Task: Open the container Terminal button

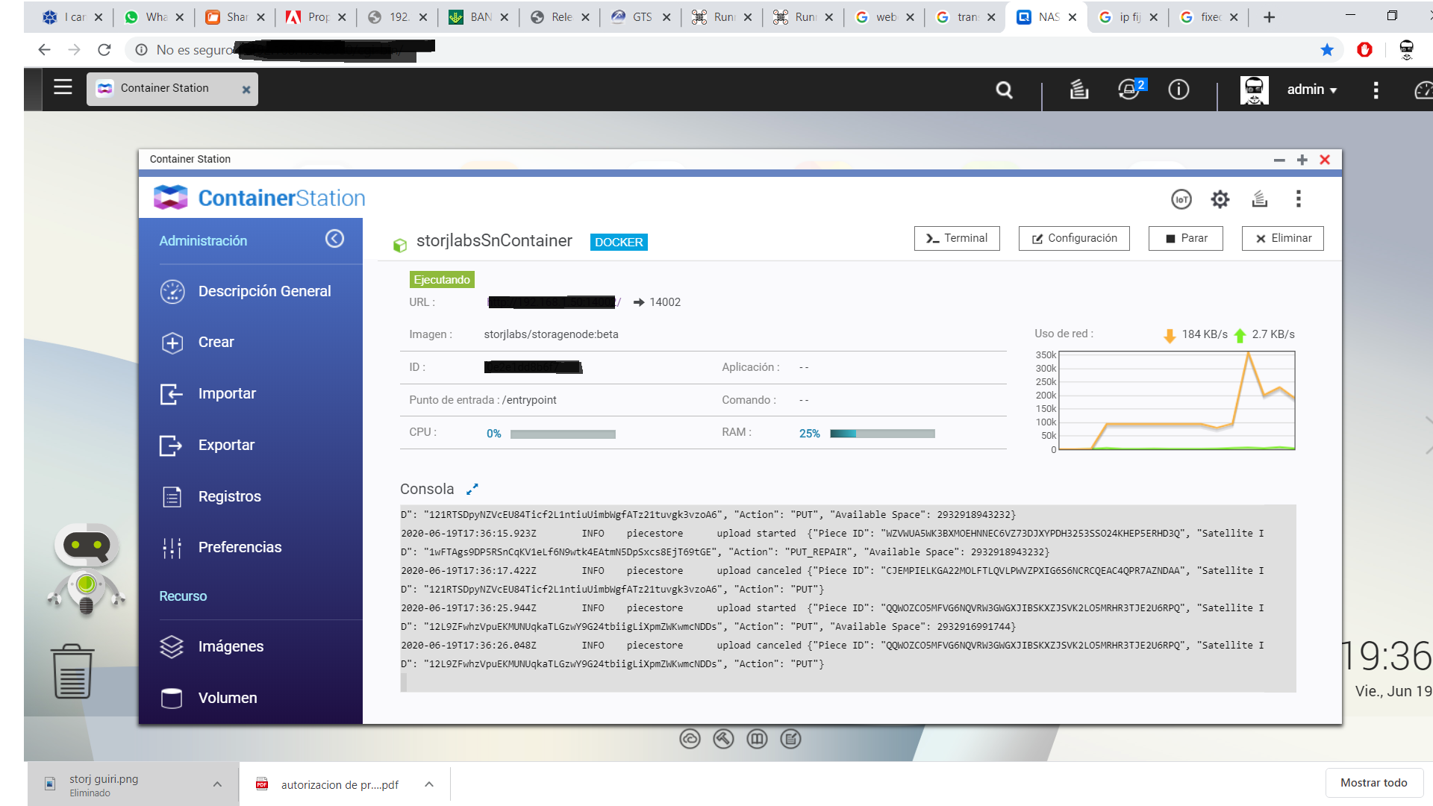Action: tap(956, 238)
